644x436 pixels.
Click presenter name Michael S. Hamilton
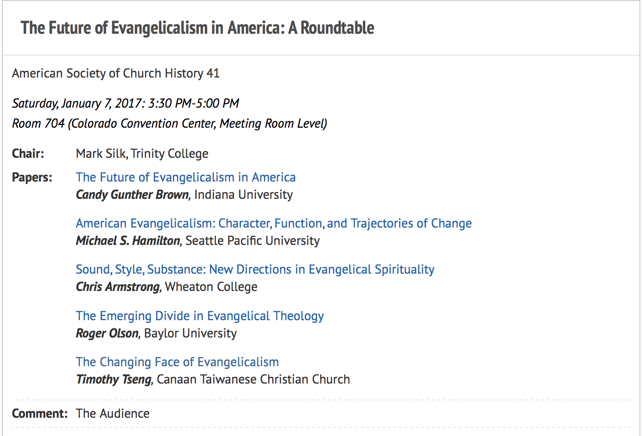(x=128, y=241)
